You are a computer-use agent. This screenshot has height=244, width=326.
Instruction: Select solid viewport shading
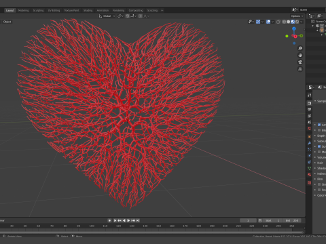[288, 22]
